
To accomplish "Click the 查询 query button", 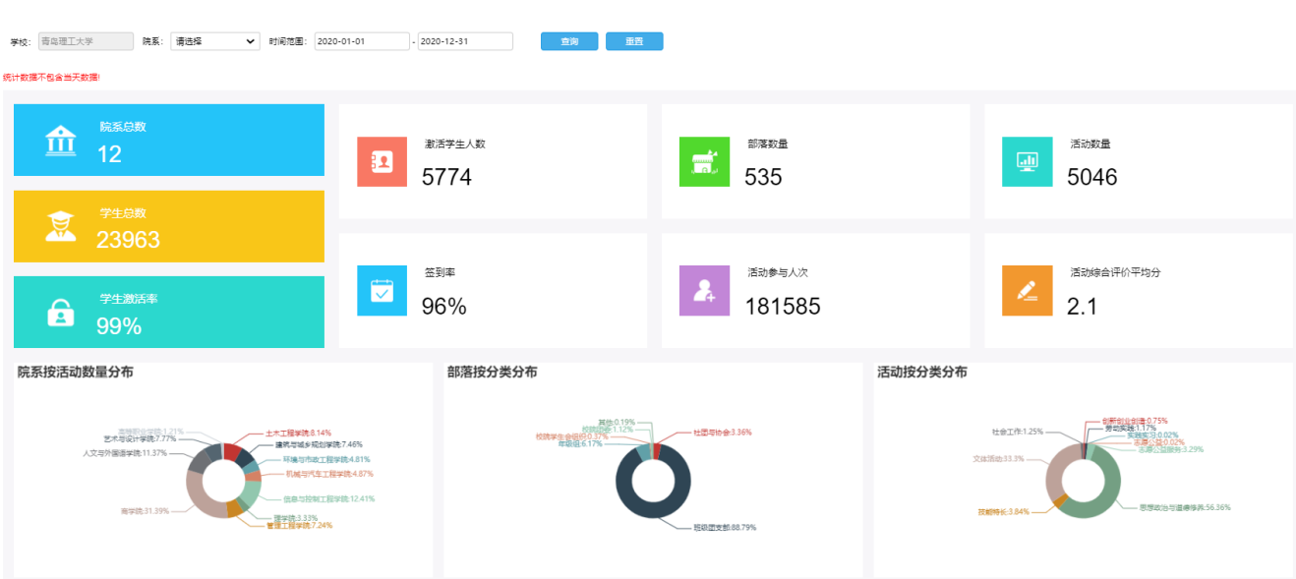I will [x=569, y=41].
